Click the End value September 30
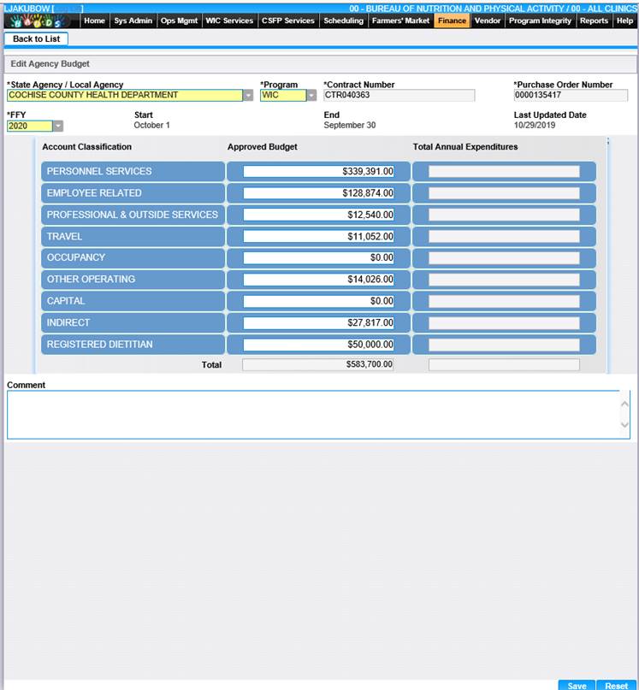Screen dimensions: 639x690 point(350,126)
